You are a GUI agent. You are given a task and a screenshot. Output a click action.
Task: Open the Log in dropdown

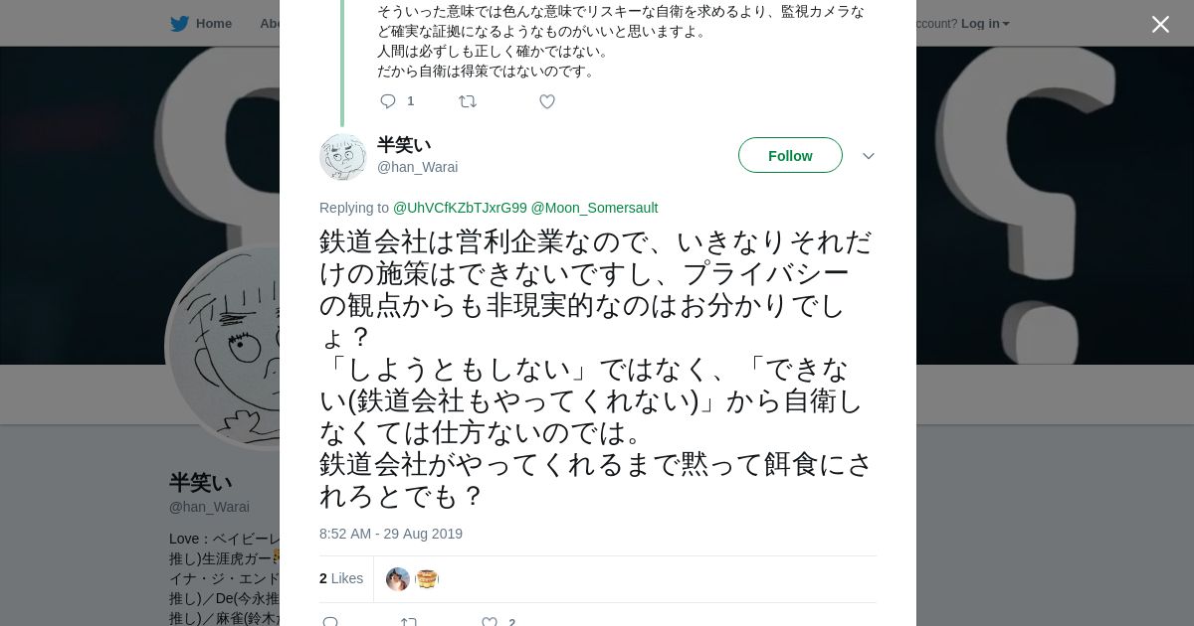pyautogui.click(x=984, y=24)
